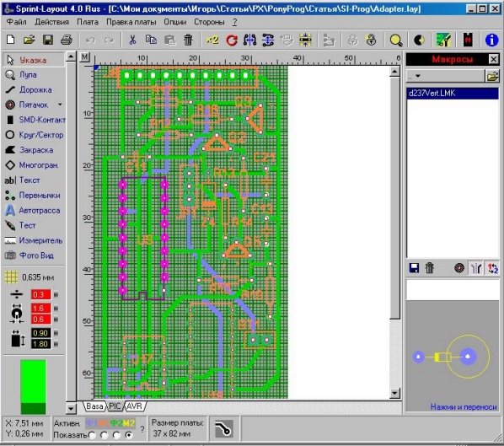
Task: Click the blue info icon in toolbar
Action: [x=491, y=40]
